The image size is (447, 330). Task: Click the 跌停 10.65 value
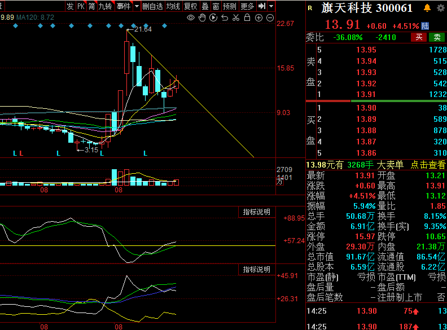click(x=435, y=236)
